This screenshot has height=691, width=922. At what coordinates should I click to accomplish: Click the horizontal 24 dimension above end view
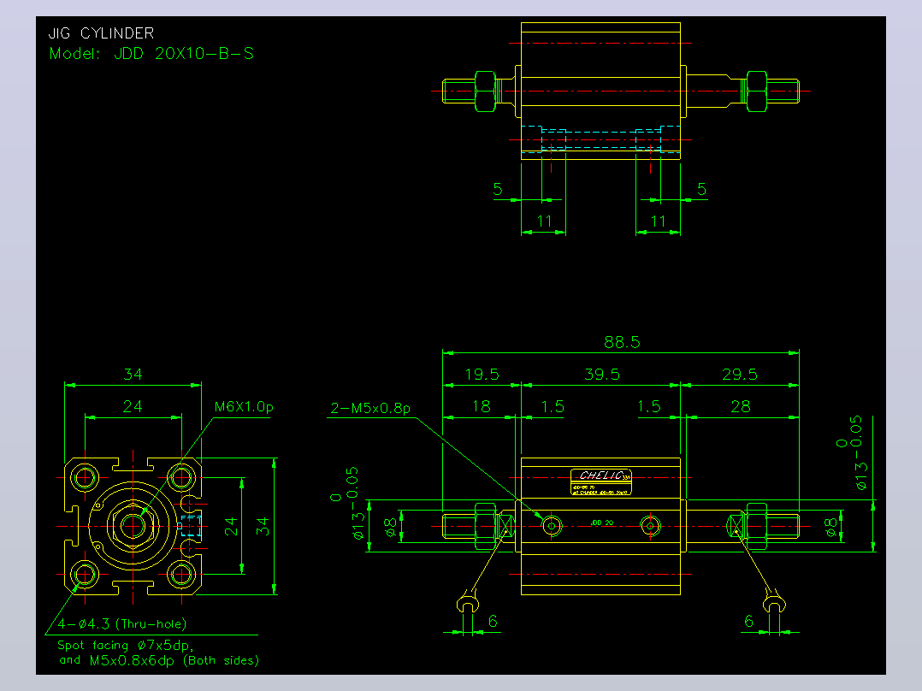133,406
